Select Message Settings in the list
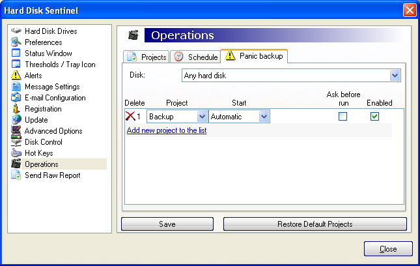Screen dimensions: 420x266 coord(52,87)
